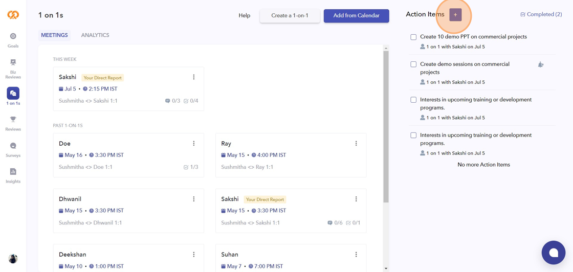Viewport: 573px width, 272px height.
Task: Open Surveys in the sidebar
Action: click(13, 150)
